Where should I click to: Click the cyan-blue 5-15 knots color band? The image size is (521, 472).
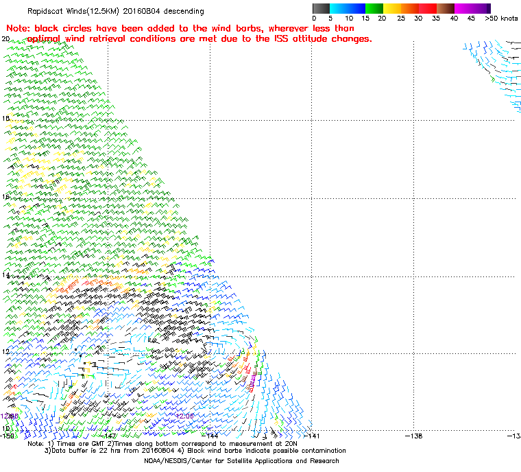point(348,8)
